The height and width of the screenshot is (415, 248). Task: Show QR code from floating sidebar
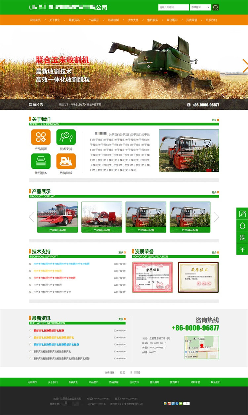[x=242, y=237]
